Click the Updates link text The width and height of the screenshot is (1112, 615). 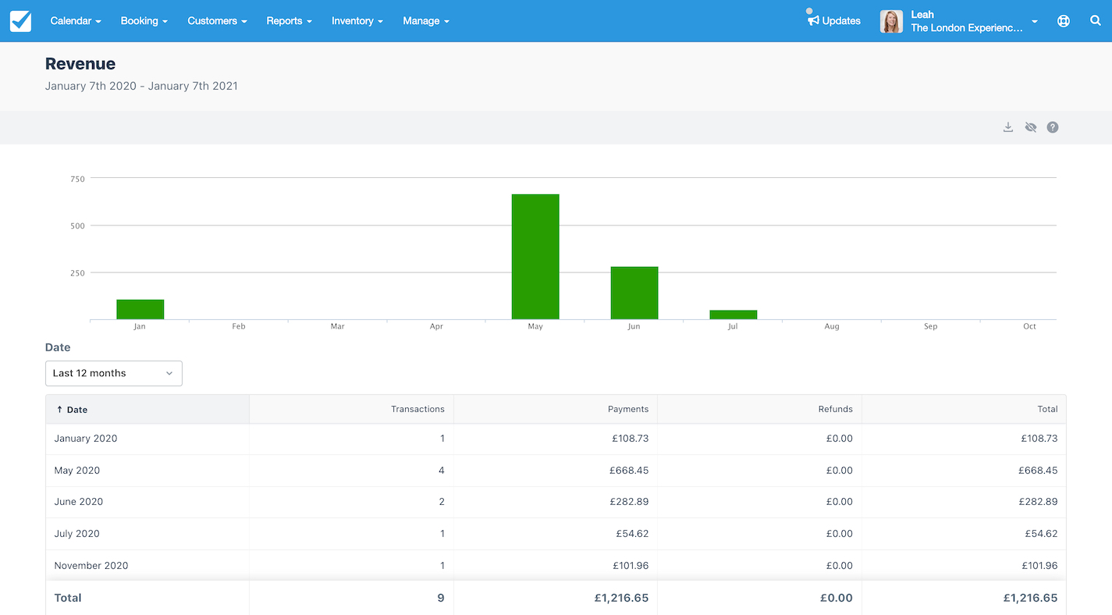841,21
